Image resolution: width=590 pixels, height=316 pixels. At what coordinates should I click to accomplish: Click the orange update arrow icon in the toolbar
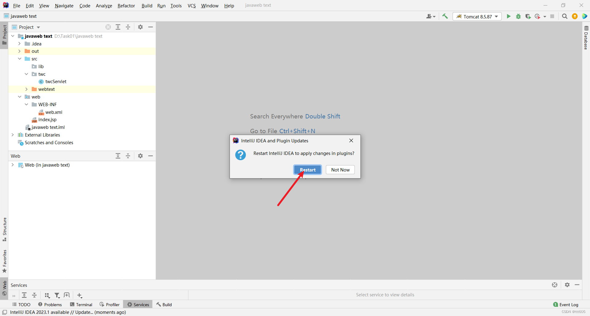[575, 16]
